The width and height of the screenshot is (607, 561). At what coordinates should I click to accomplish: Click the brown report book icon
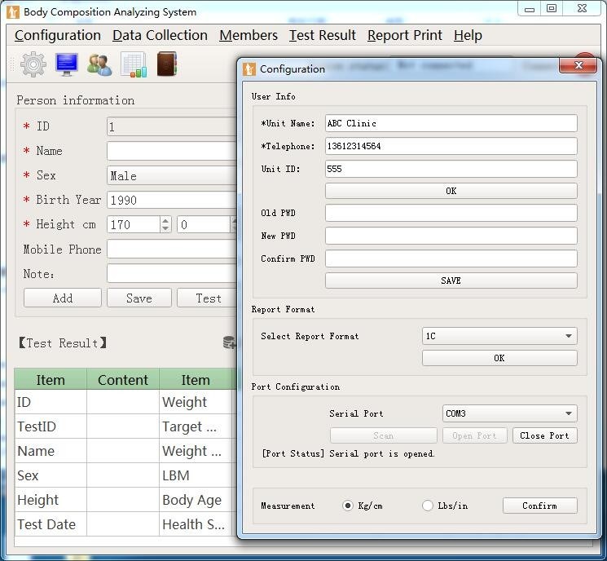point(166,64)
